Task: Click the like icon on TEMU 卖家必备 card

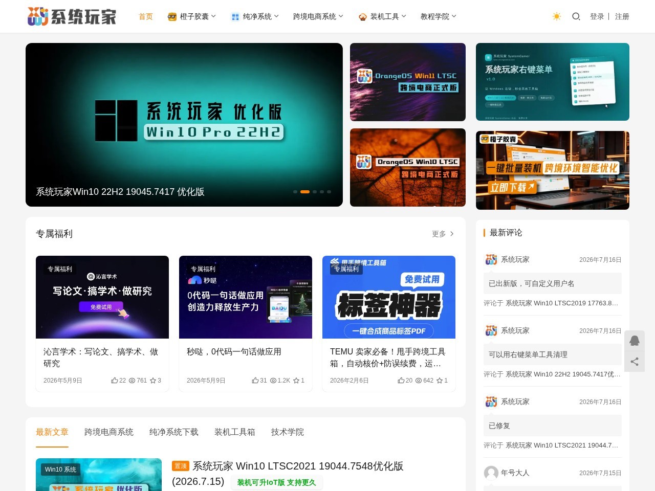Action: (401, 380)
